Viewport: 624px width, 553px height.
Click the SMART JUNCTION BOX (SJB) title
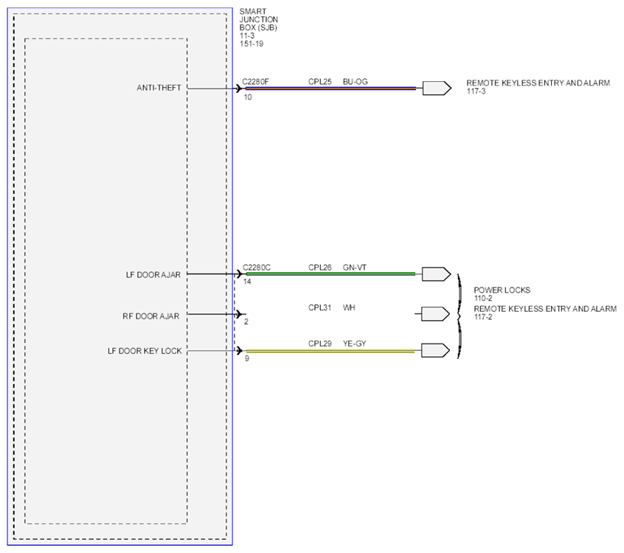click(259, 19)
